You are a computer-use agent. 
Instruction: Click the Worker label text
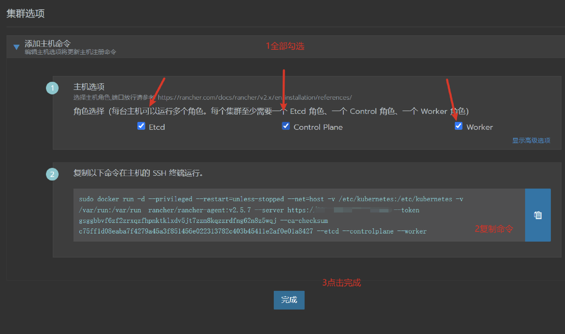(479, 127)
